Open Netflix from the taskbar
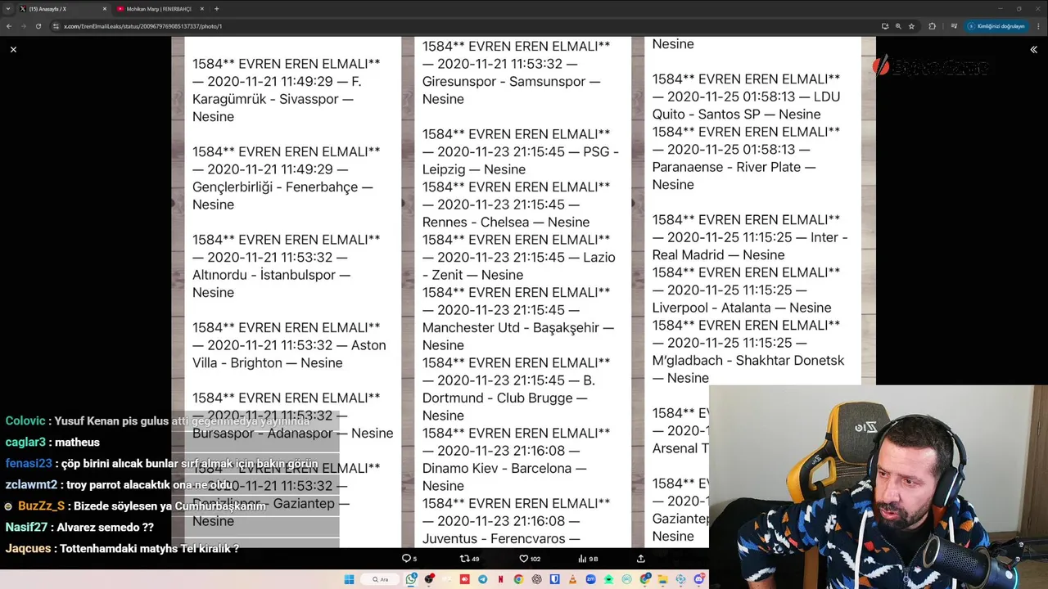This screenshot has width=1048, height=589. pyautogui.click(x=501, y=579)
